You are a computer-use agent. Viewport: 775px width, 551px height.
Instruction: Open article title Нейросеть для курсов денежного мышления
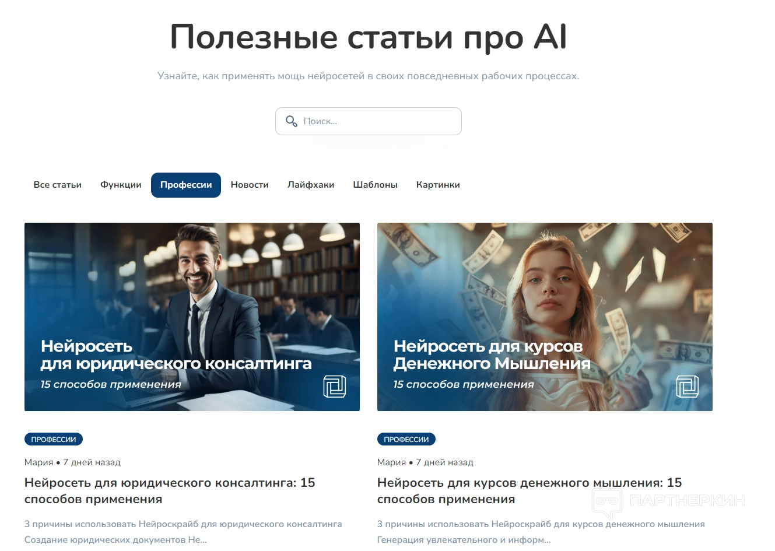(529, 491)
